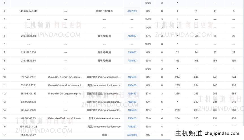Open AS4837 link in 219.158.16.89 row
The width and height of the screenshot is (244, 140).
[x=132, y=36]
